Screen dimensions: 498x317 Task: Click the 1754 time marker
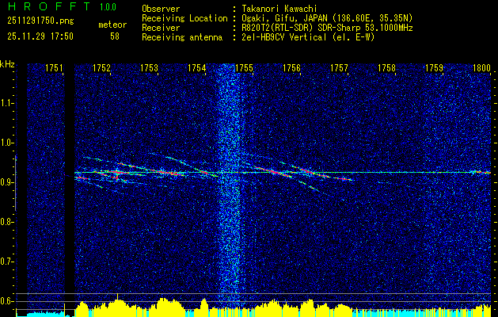[196, 67]
